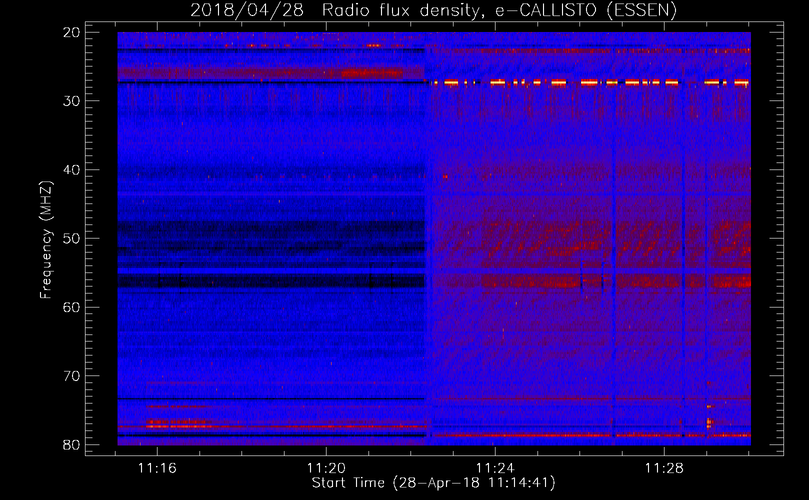Click the 'Frequency (MHZ)' axis label

coord(46,240)
